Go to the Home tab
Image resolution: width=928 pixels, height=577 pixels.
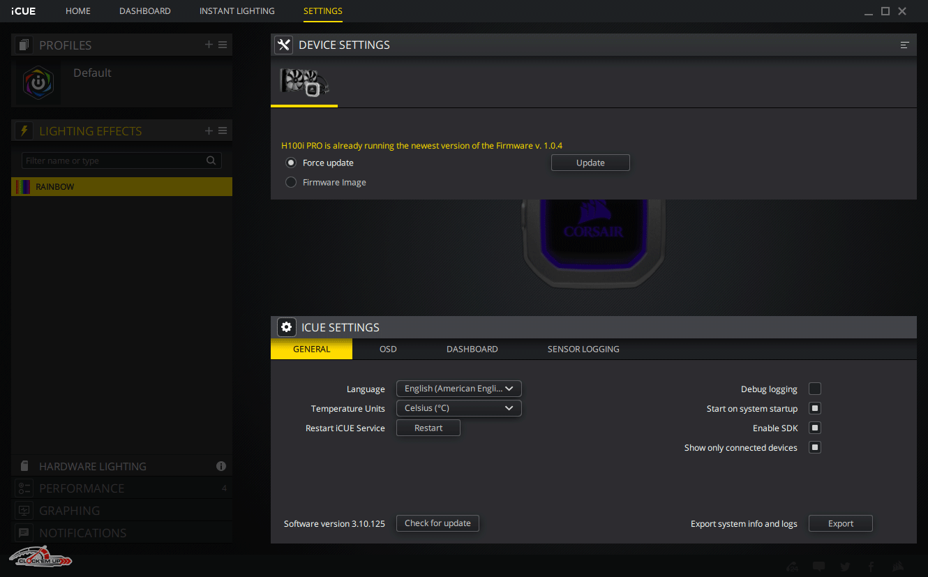point(78,11)
